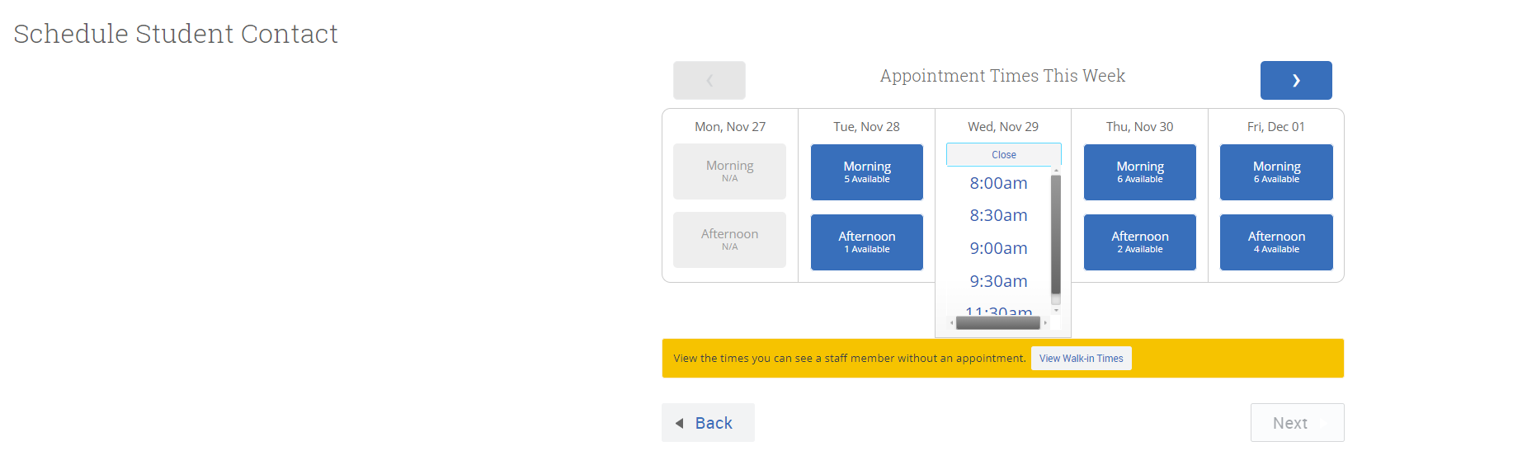Open Friday Morning 6 Available slots
Image resolution: width=1527 pixels, height=465 pixels.
click(1276, 171)
